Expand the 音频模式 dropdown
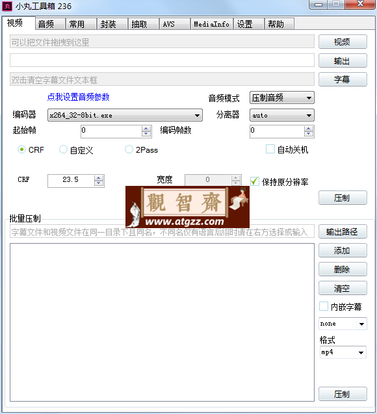The width and height of the screenshot is (377, 414). coord(282,97)
